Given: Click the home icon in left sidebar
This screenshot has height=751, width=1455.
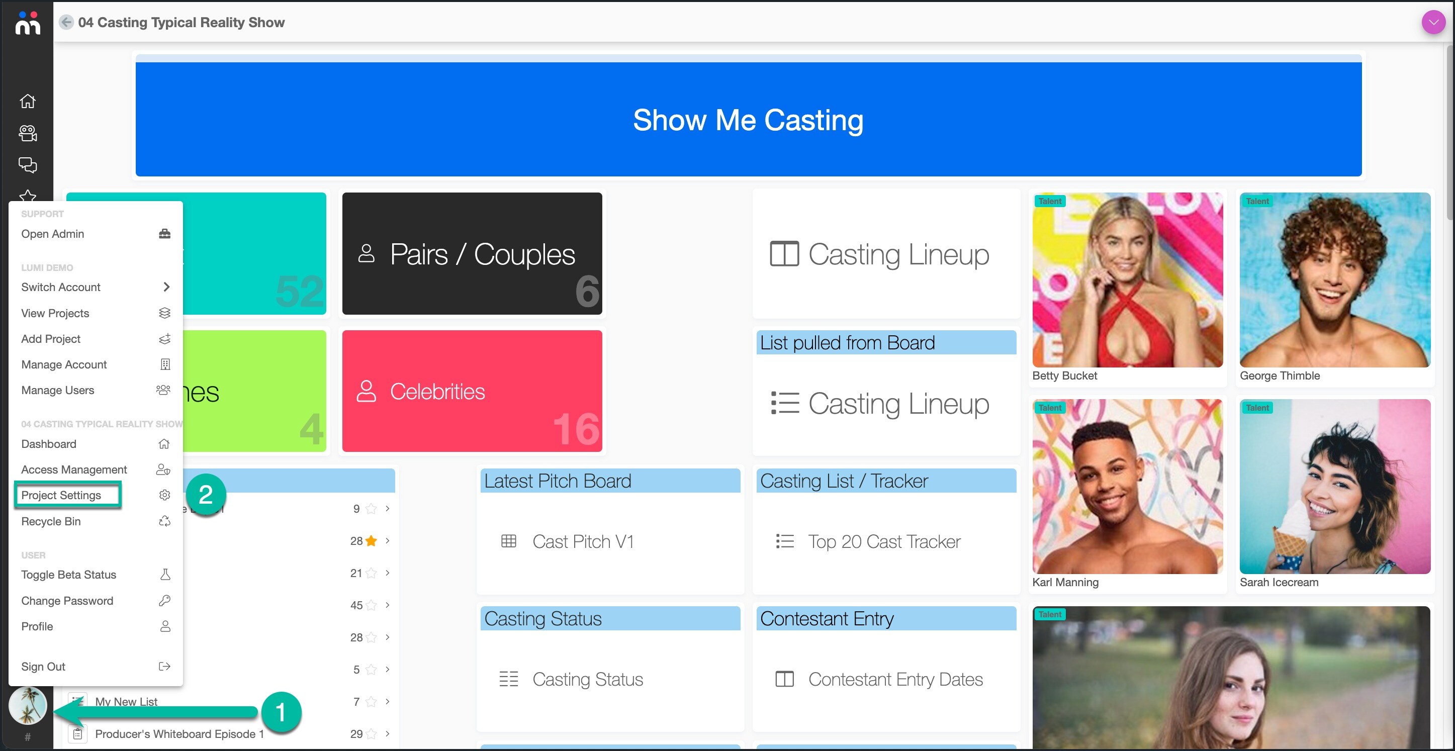Looking at the screenshot, I should tap(27, 101).
